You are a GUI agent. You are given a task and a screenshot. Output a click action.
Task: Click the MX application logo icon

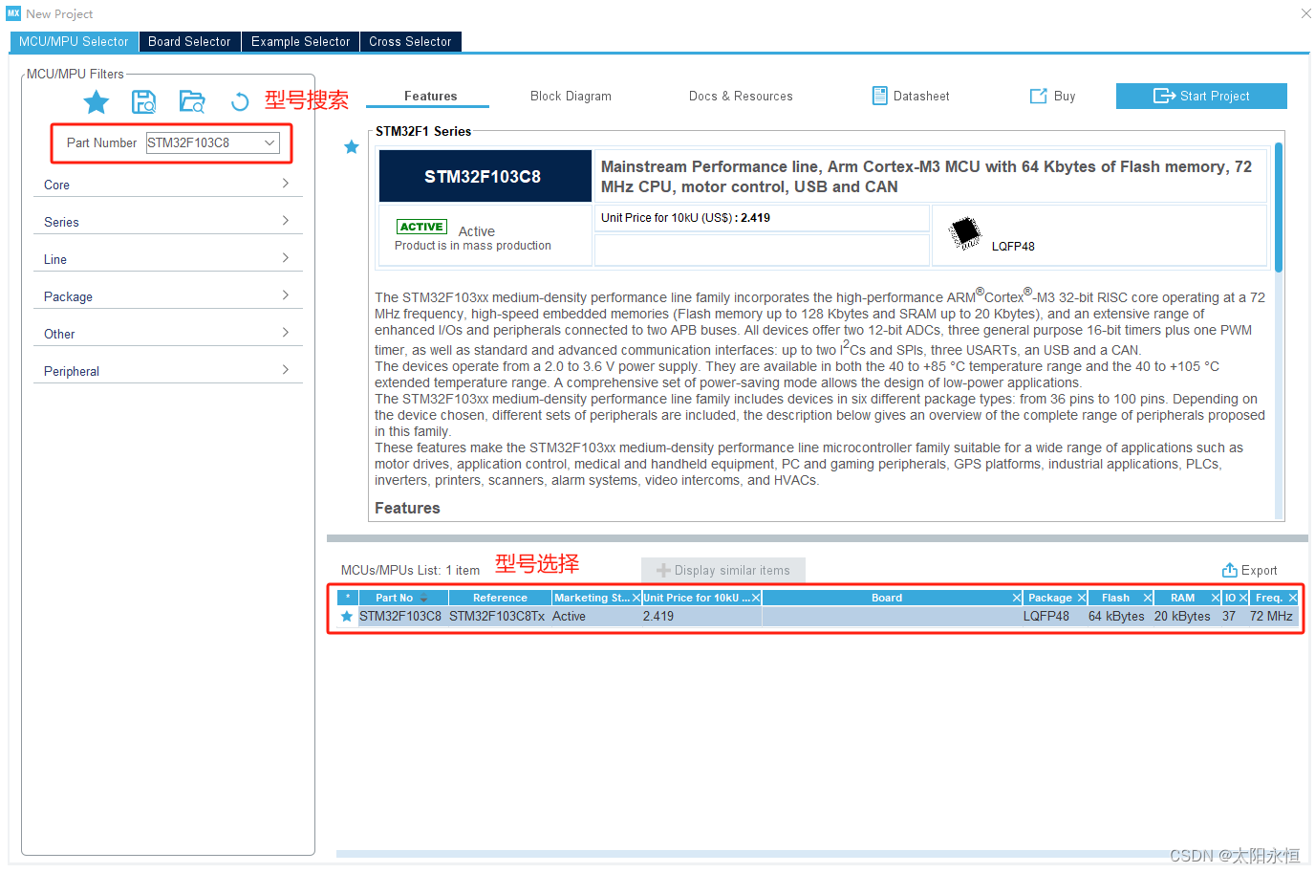tap(13, 13)
